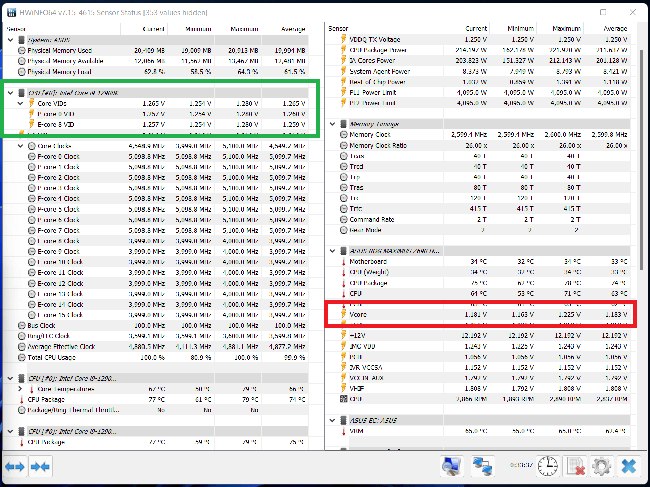
Task: Click the gauge icon beside Bus Clock
Action: click(x=22, y=326)
